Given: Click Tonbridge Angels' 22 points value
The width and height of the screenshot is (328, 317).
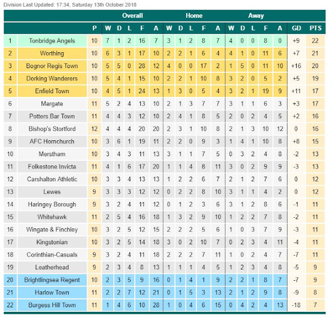Looking at the screenshot, I should click(x=315, y=41).
